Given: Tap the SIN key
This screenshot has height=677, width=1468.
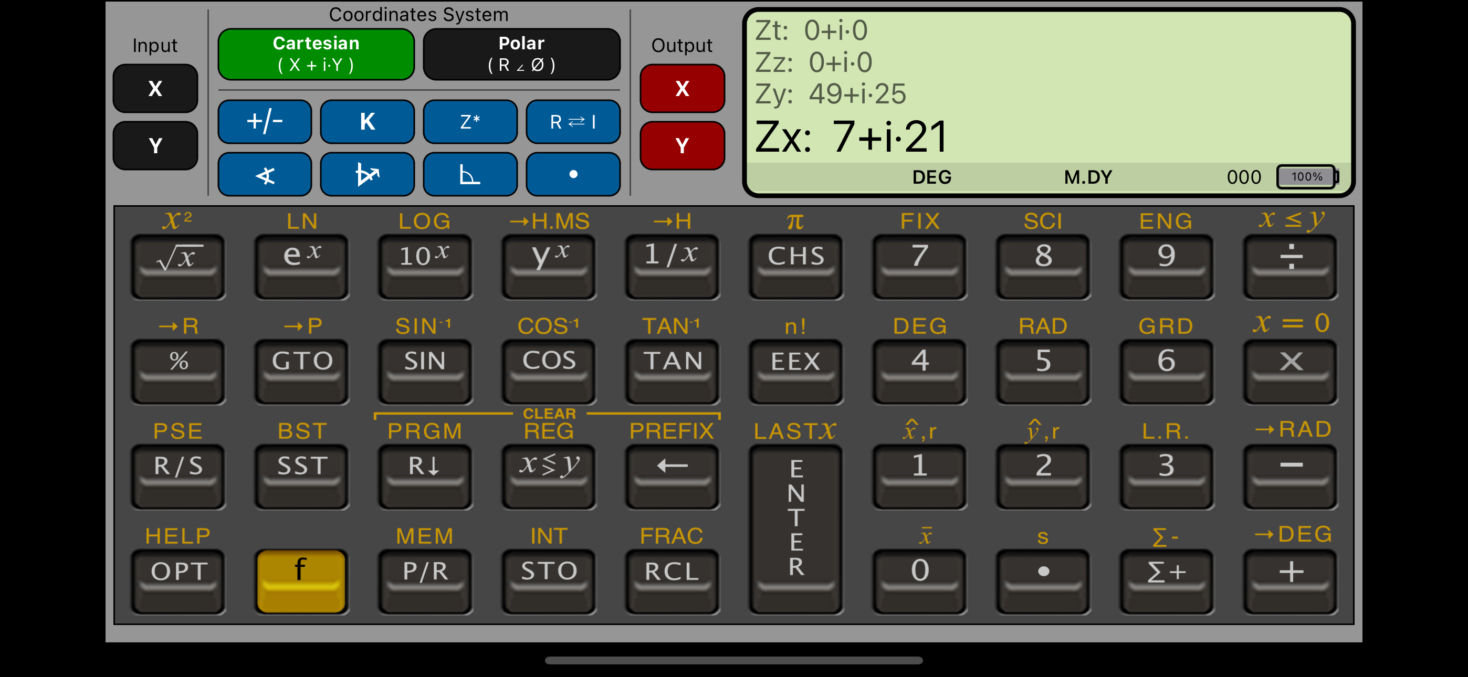Looking at the screenshot, I should pyautogui.click(x=425, y=372).
